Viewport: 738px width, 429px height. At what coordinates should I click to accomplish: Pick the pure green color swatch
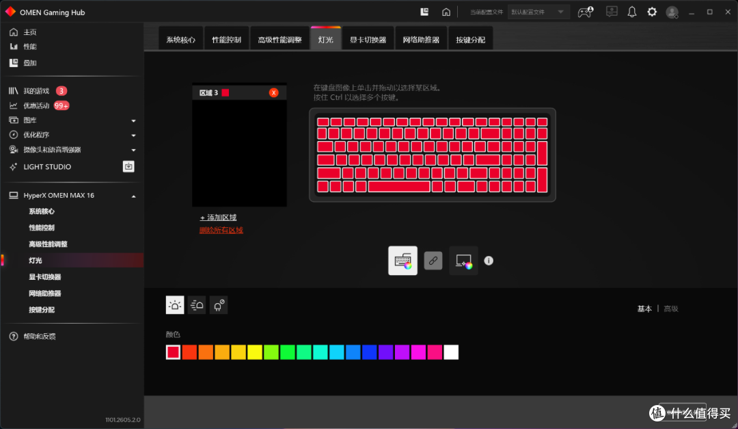pos(288,352)
